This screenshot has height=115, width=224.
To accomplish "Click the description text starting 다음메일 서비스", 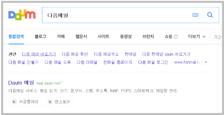I will 93,91.
